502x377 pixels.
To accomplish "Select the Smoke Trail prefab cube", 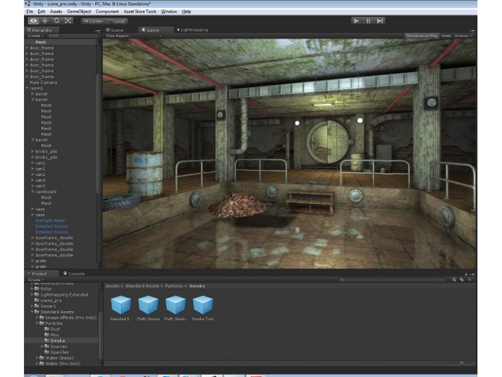I will pos(203,304).
